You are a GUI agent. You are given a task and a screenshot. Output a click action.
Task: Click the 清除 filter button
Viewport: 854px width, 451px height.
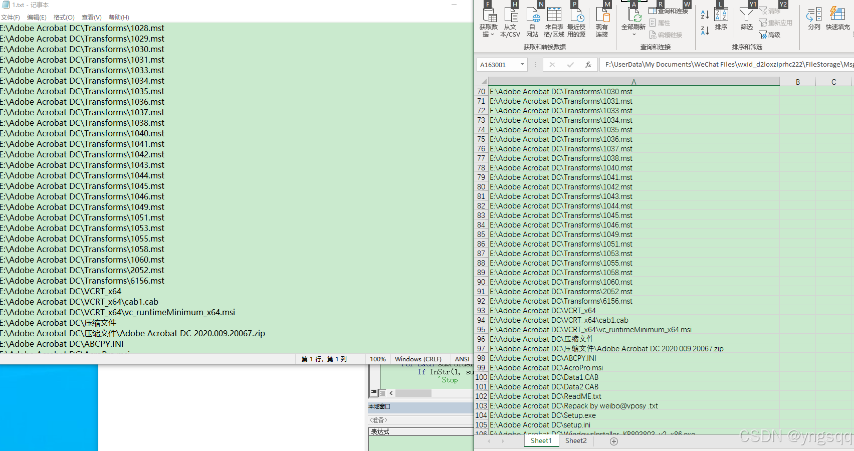(770, 11)
